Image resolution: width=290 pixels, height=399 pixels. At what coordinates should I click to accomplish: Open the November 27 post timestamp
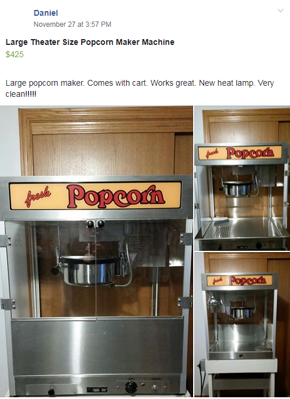(x=72, y=24)
